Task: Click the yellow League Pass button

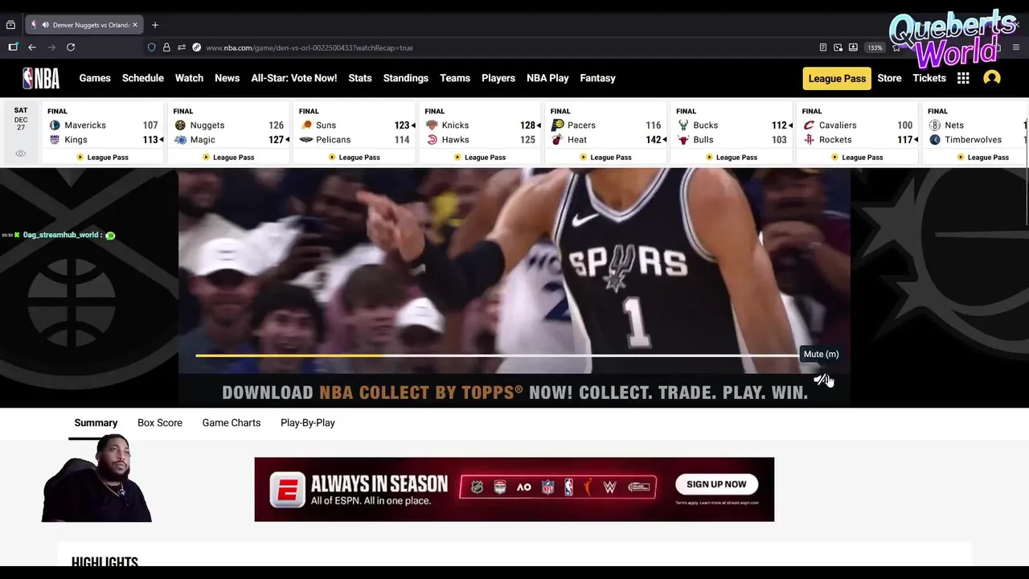Action: point(837,78)
